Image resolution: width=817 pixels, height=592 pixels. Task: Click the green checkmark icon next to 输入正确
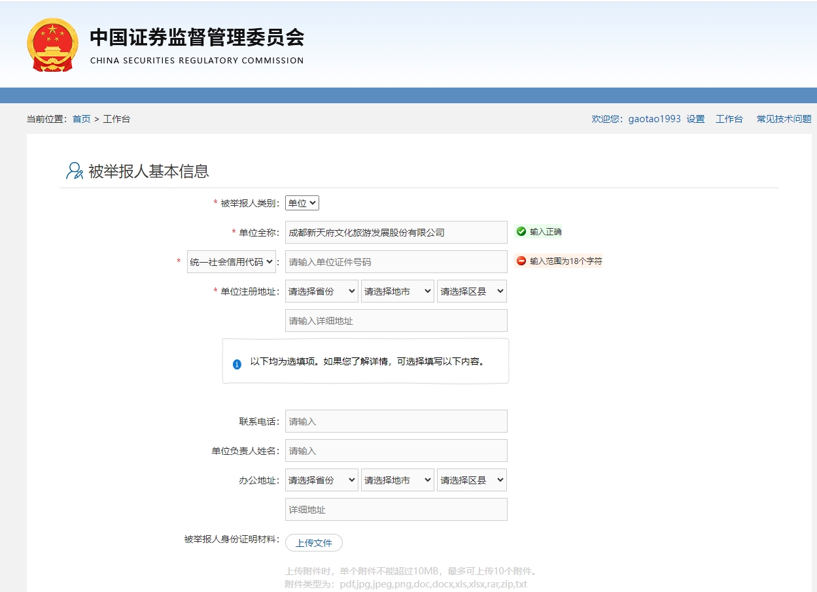pyautogui.click(x=521, y=231)
